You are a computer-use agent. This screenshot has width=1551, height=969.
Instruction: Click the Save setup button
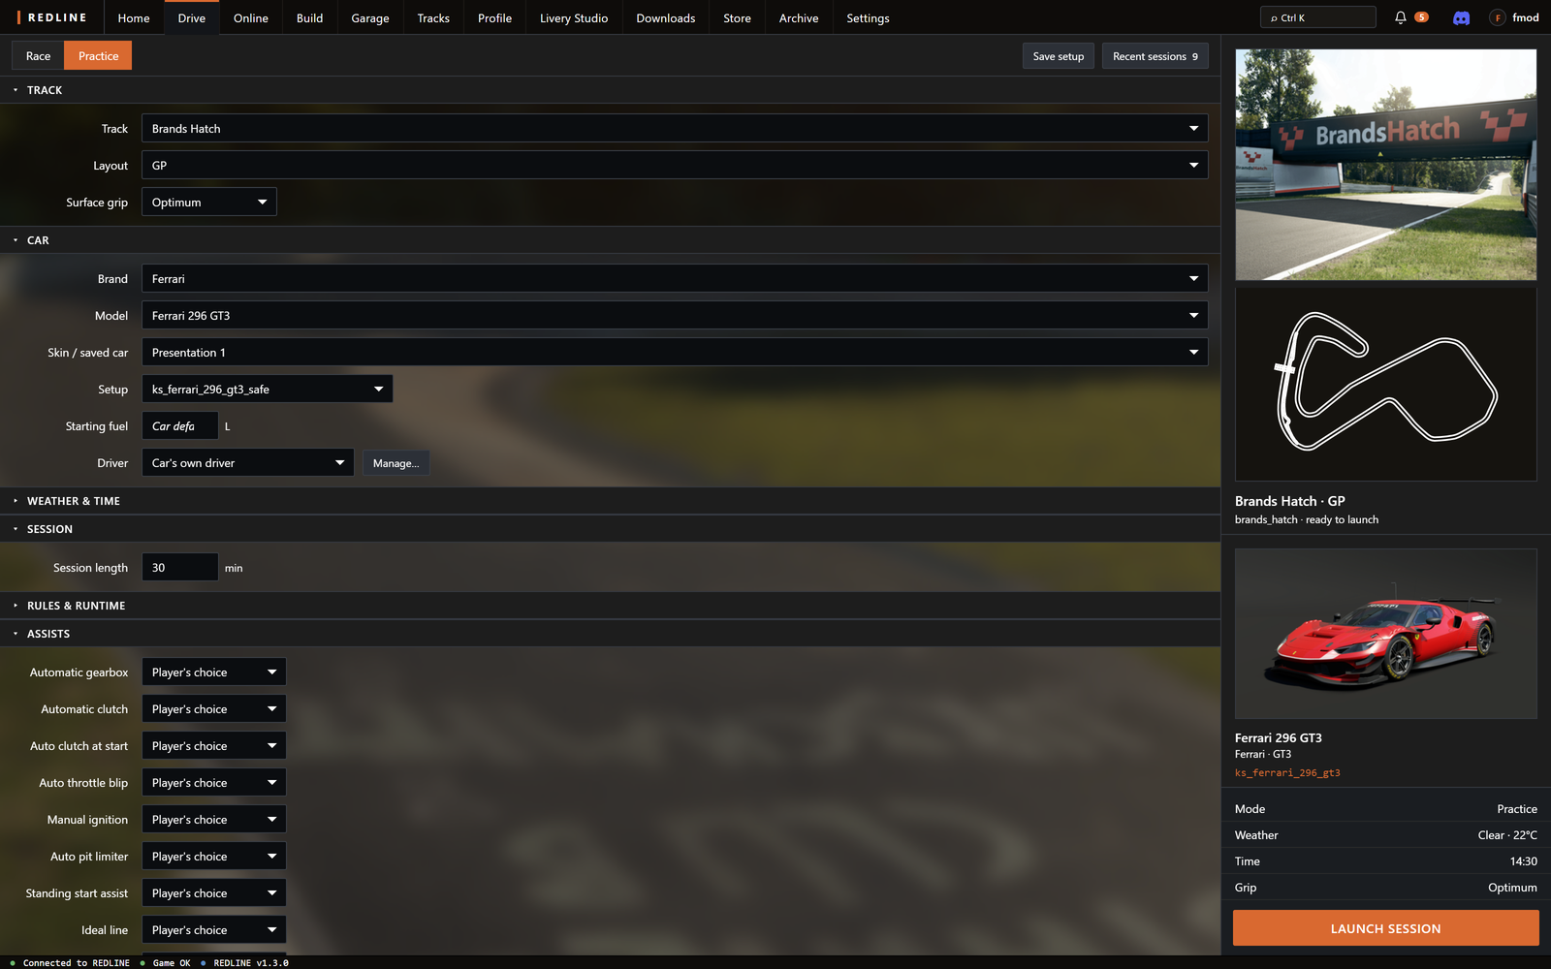tap(1059, 56)
